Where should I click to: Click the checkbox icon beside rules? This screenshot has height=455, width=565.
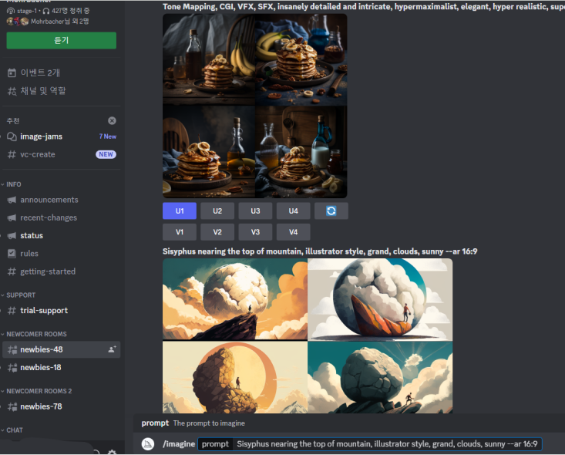click(12, 254)
